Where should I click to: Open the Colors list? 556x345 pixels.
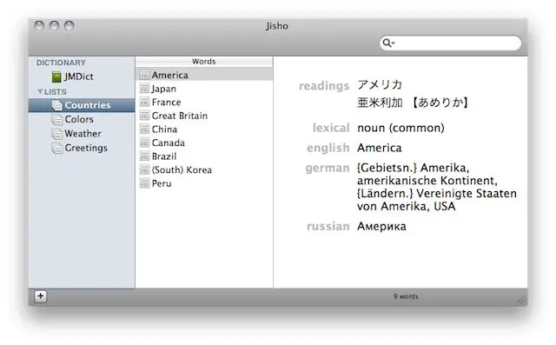click(x=82, y=120)
